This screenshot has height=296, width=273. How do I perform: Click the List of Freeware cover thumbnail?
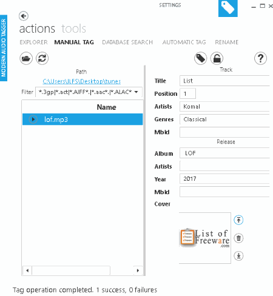coord(205,238)
